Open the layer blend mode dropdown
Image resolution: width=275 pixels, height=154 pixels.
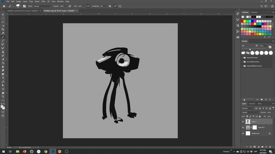click(250, 113)
